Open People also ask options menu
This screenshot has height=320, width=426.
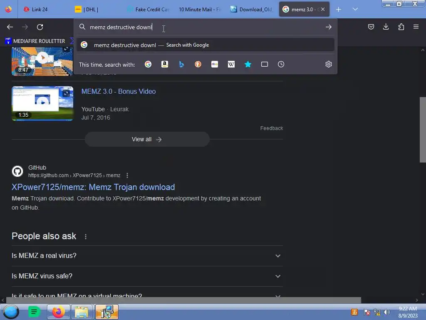click(x=86, y=237)
